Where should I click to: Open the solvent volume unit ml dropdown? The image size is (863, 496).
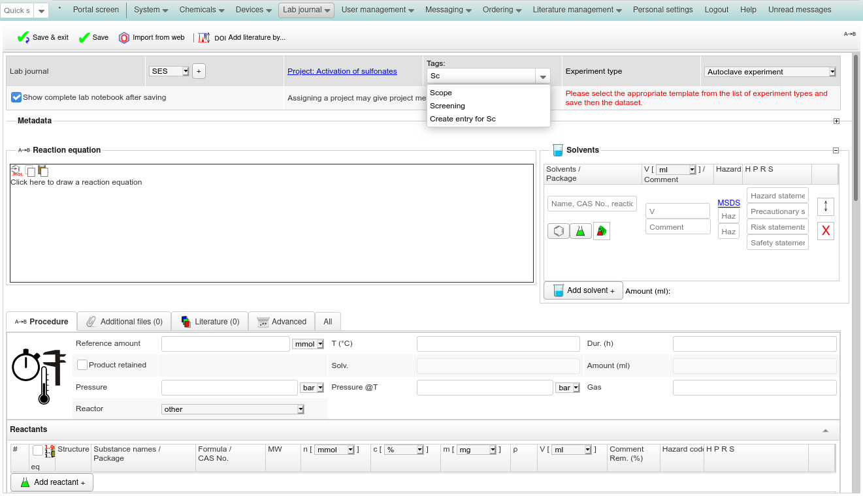click(677, 170)
